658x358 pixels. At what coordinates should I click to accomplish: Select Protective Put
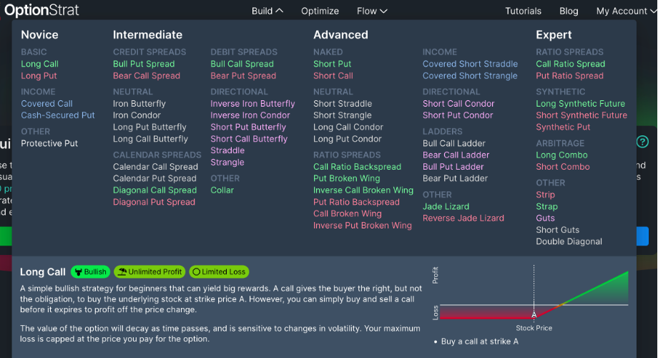[x=49, y=143]
